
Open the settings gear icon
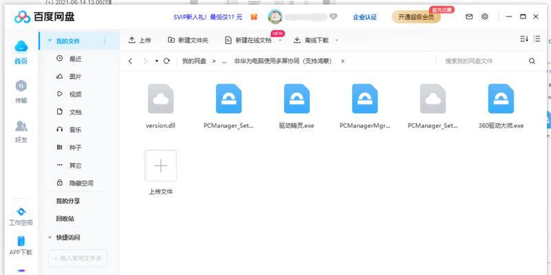point(485,16)
